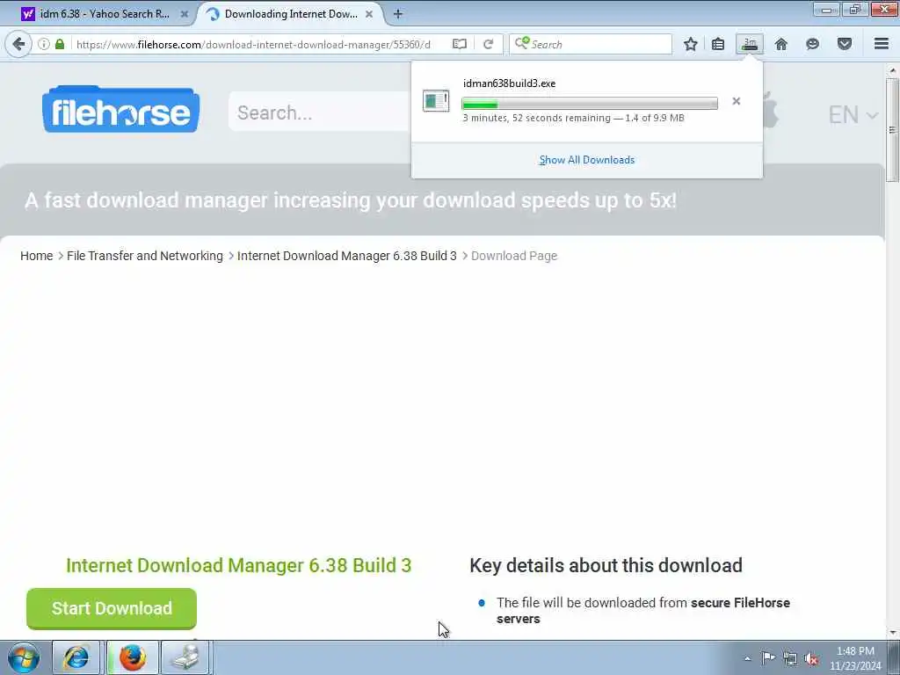Click the search engine magnifier icon
Viewport: 900px width, 675px height.
pos(521,44)
